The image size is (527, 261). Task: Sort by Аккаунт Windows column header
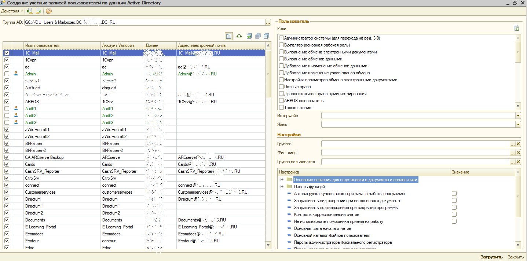pyautogui.click(x=122, y=45)
